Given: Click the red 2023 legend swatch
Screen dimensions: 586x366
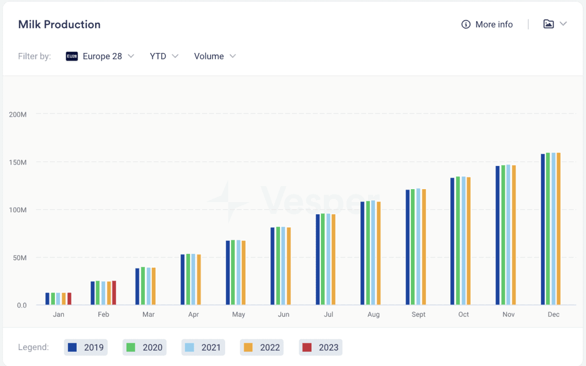Looking at the screenshot, I should pos(307,347).
